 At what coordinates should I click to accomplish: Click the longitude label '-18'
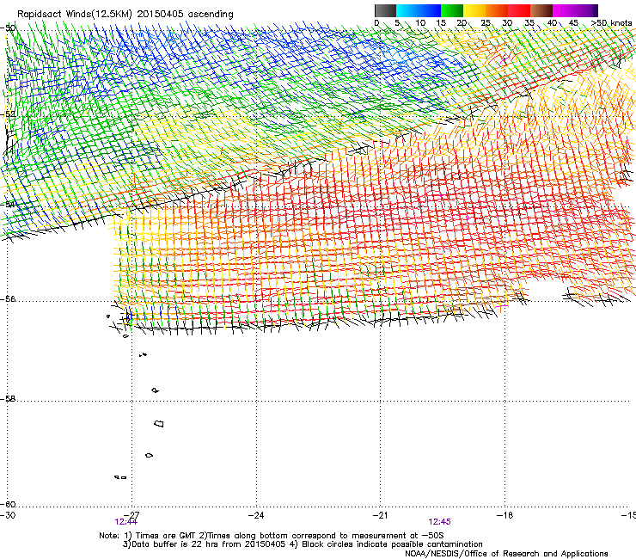pos(505,515)
